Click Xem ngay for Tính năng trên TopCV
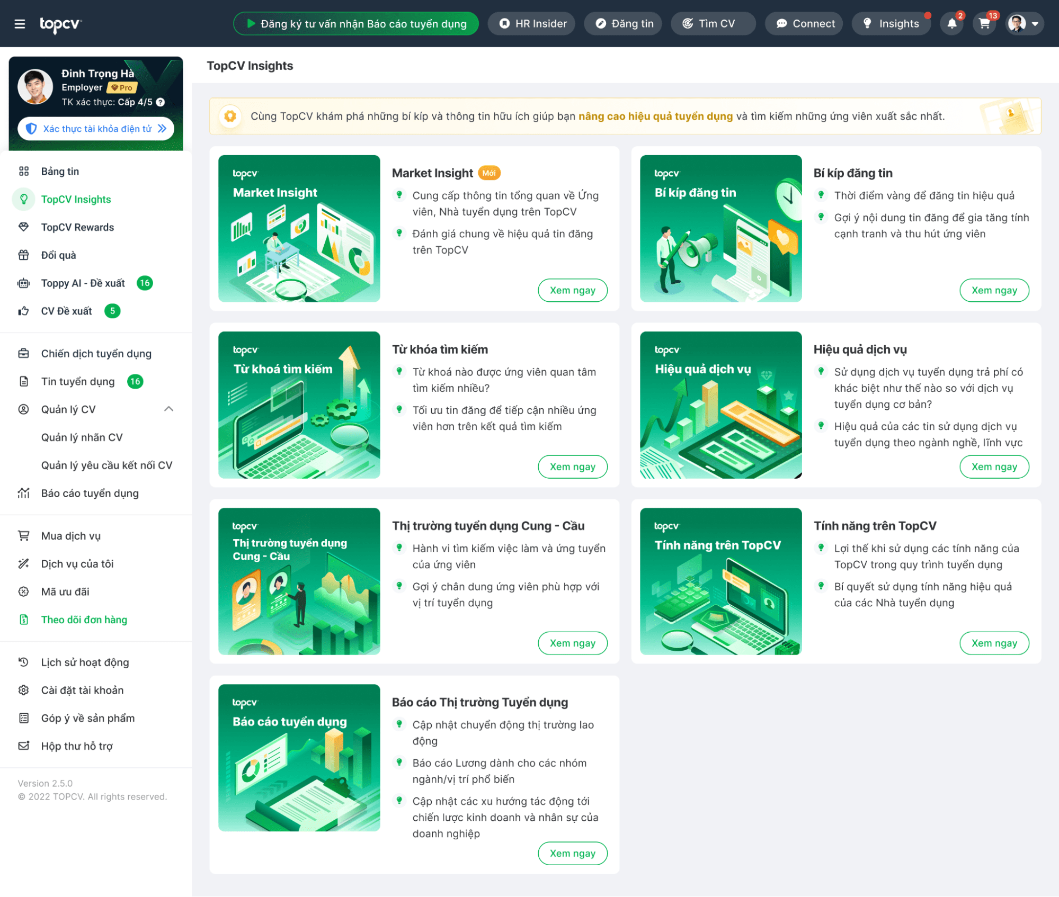The image size is (1059, 897). [994, 643]
